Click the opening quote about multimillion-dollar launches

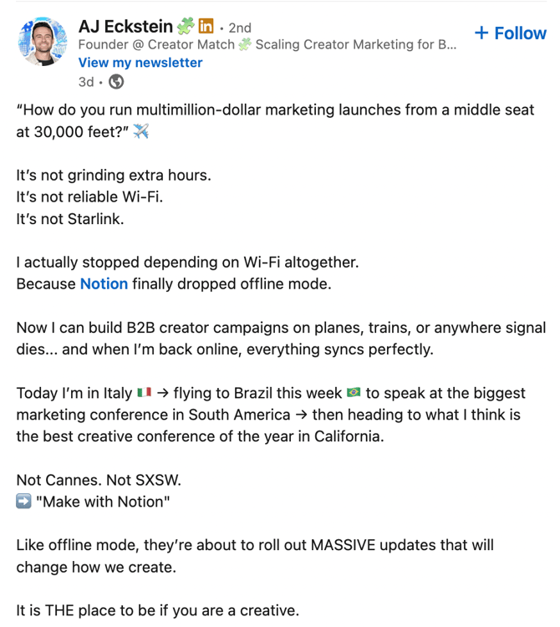click(x=275, y=120)
